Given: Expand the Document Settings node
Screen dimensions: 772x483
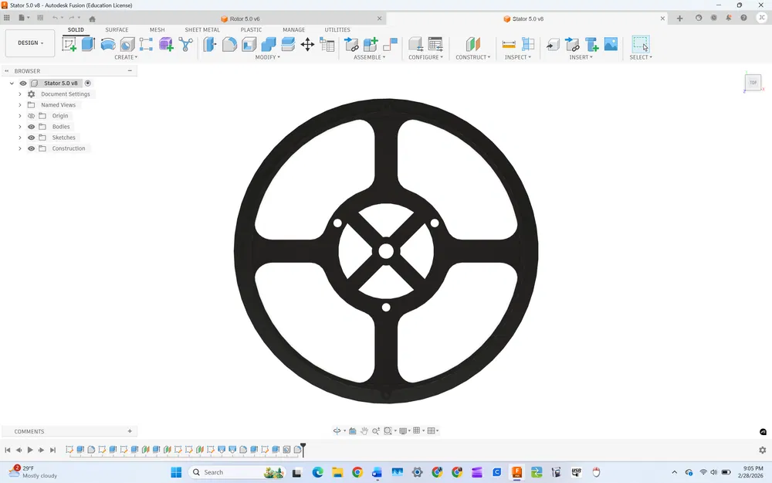Looking at the screenshot, I should coord(20,94).
